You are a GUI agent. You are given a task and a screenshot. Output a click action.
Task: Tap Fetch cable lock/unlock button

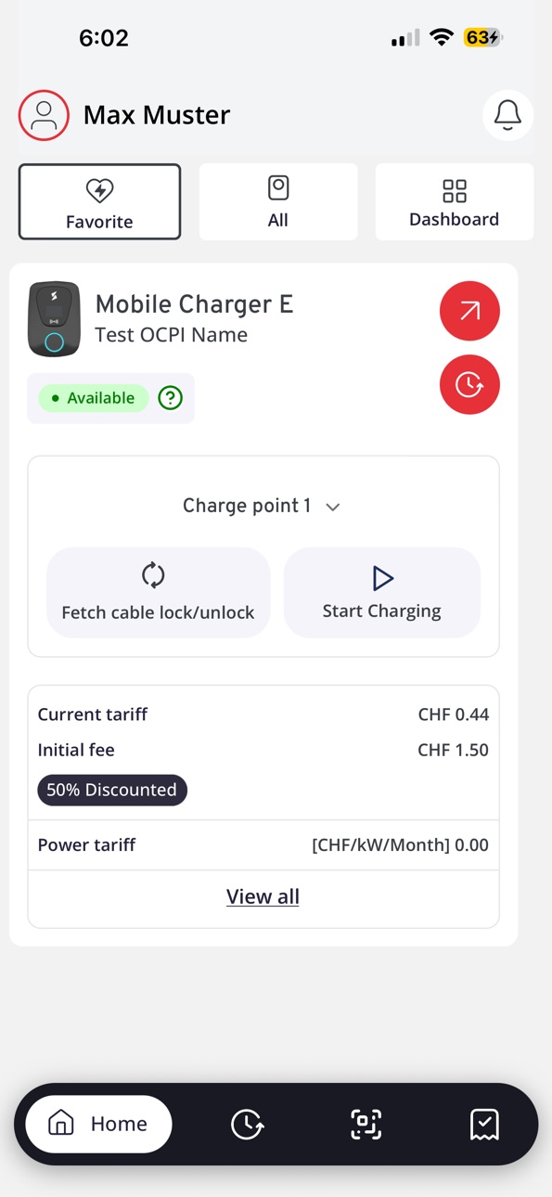click(158, 592)
